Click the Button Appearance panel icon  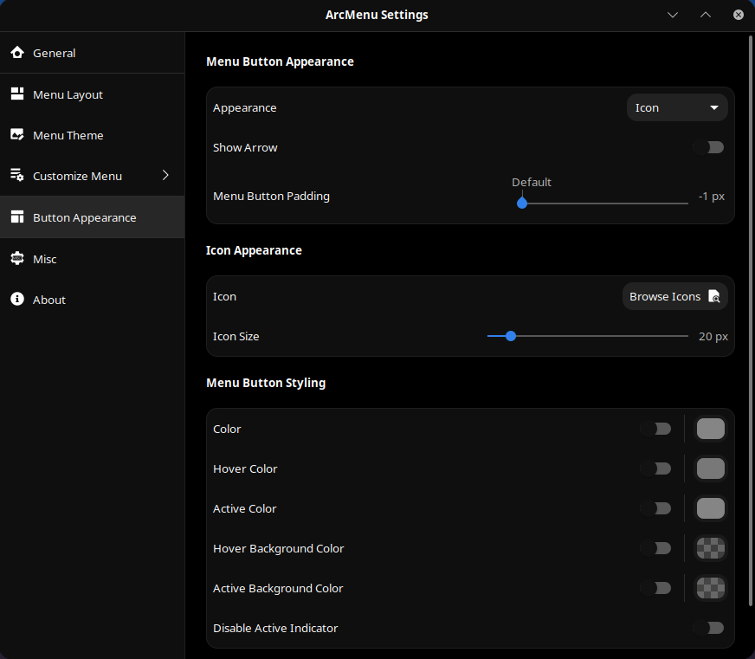(x=17, y=217)
